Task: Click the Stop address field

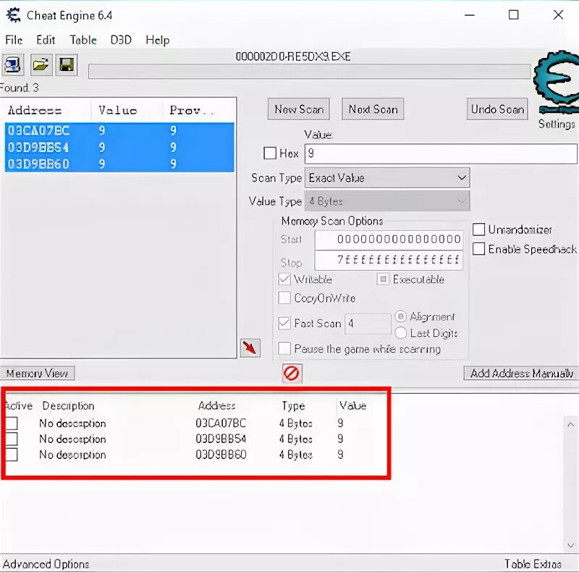Action: point(389,260)
